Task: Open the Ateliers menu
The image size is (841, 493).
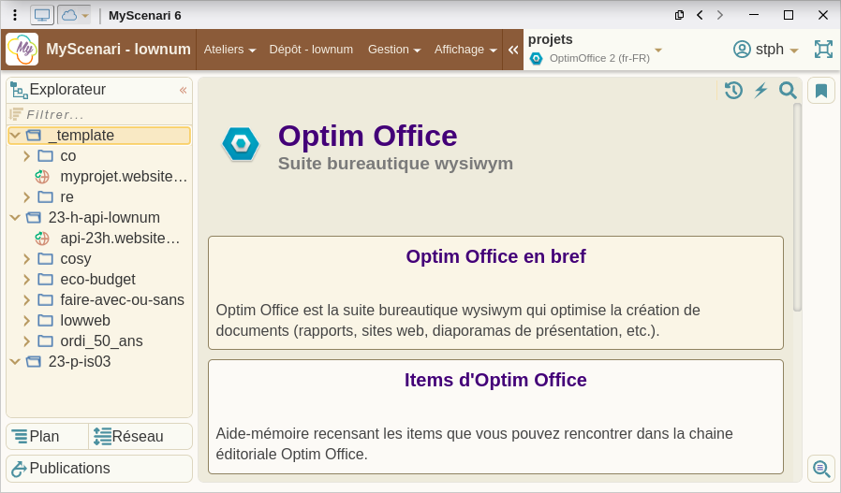Action: tap(229, 50)
